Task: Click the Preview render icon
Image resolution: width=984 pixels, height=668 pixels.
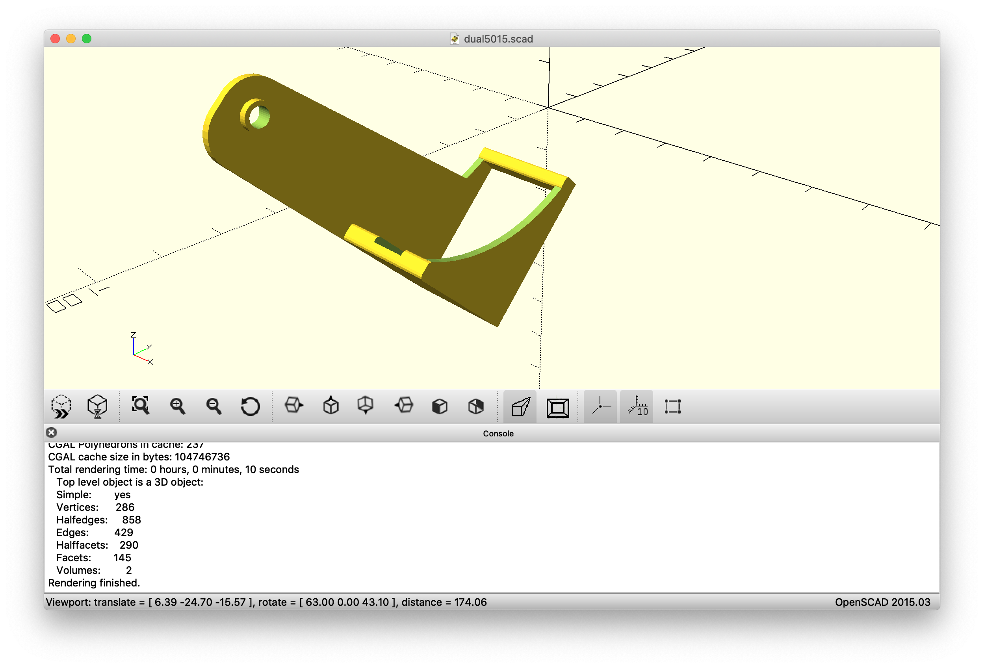Action: [61, 406]
